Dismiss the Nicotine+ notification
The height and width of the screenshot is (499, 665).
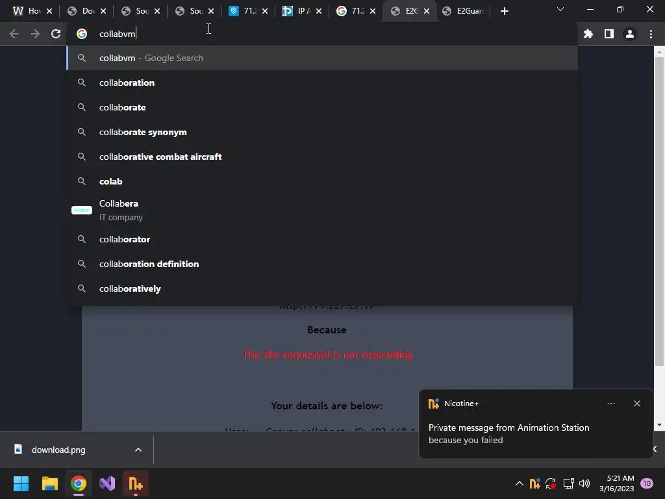click(x=637, y=403)
